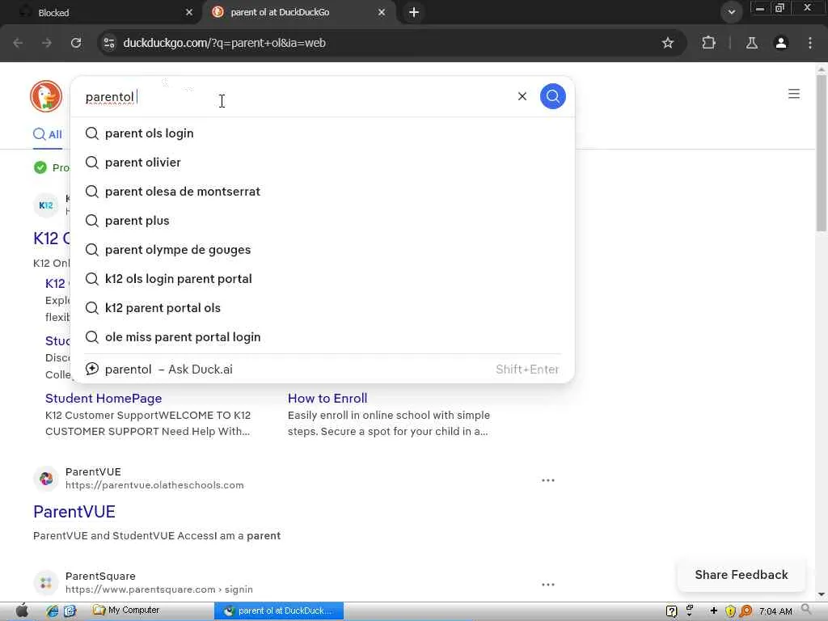
Task: Select the 'parent ols login' suggestion
Action: [x=322, y=133]
